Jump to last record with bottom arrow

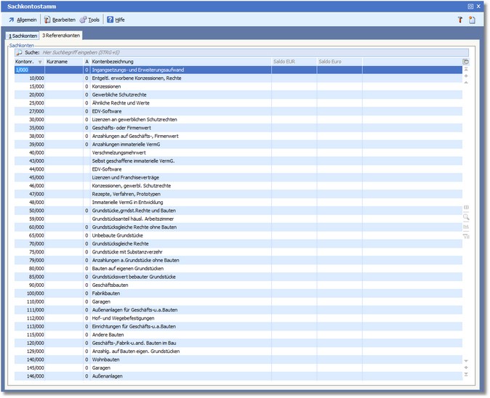tap(466, 375)
